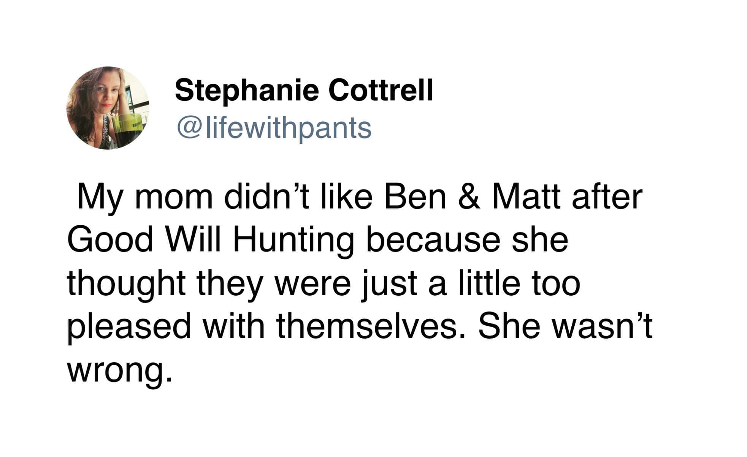
Task: Open the Stephanie Cottrell display name
Action: (304, 90)
